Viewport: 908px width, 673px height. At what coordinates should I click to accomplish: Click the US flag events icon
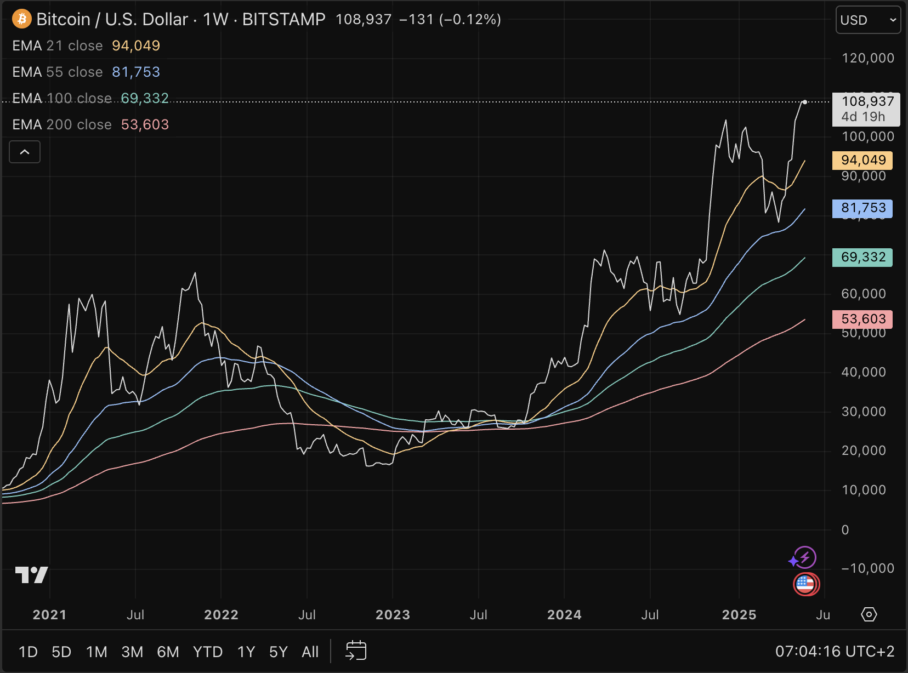[805, 584]
